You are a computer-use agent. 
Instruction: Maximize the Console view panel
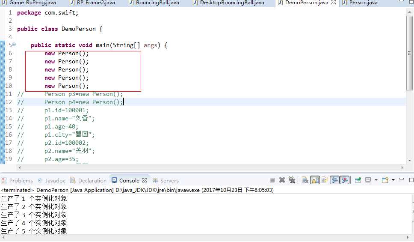click(411, 180)
